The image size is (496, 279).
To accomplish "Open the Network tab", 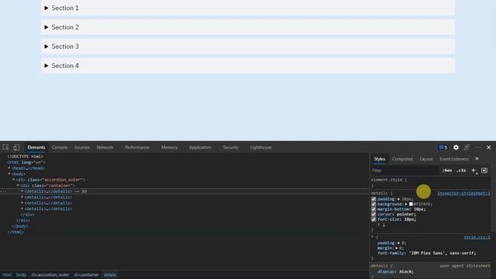I will point(105,147).
